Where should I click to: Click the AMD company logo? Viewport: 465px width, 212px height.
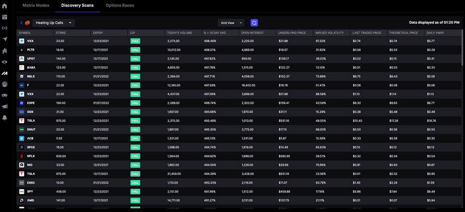(22, 201)
